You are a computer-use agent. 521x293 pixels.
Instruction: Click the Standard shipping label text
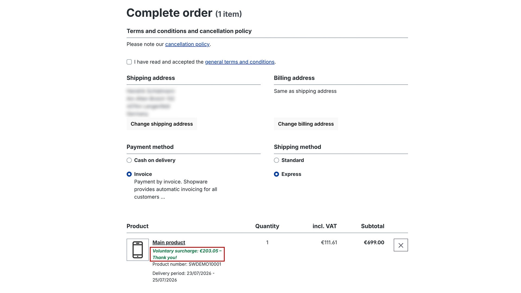pyautogui.click(x=293, y=160)
